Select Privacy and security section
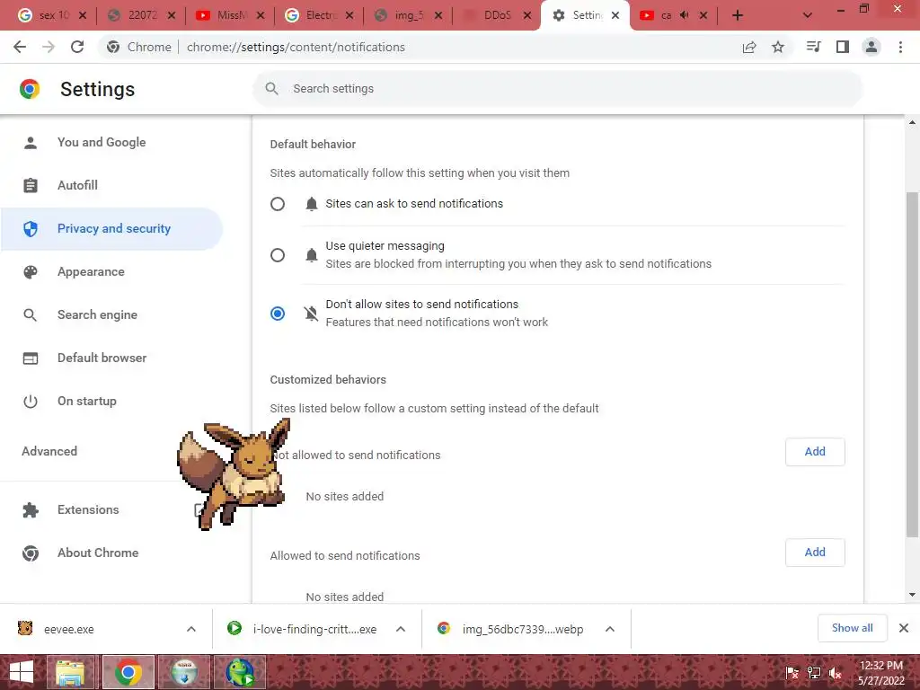920x690 pixels. click(x=114, y=229)
